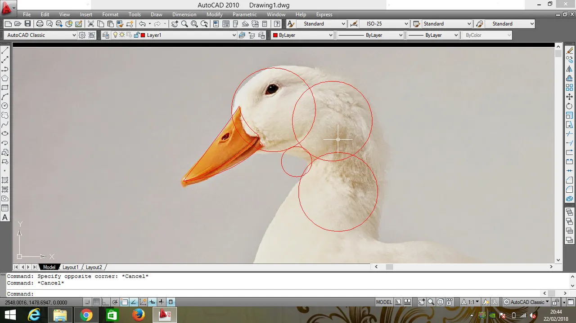This screenshot has width=576, height=323.
Task: Select the Move tool in Modify toolbar
Action: coord(570,97)
